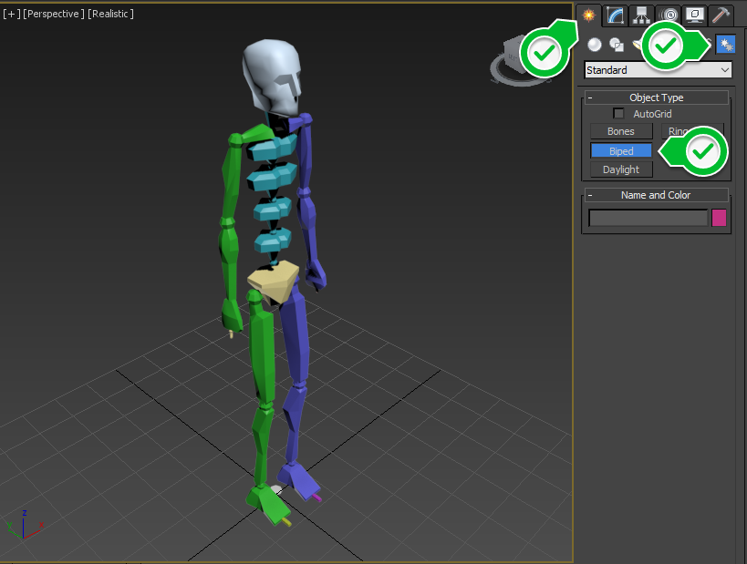Select the biped's blue foot
747x564 pixels.
299,480
